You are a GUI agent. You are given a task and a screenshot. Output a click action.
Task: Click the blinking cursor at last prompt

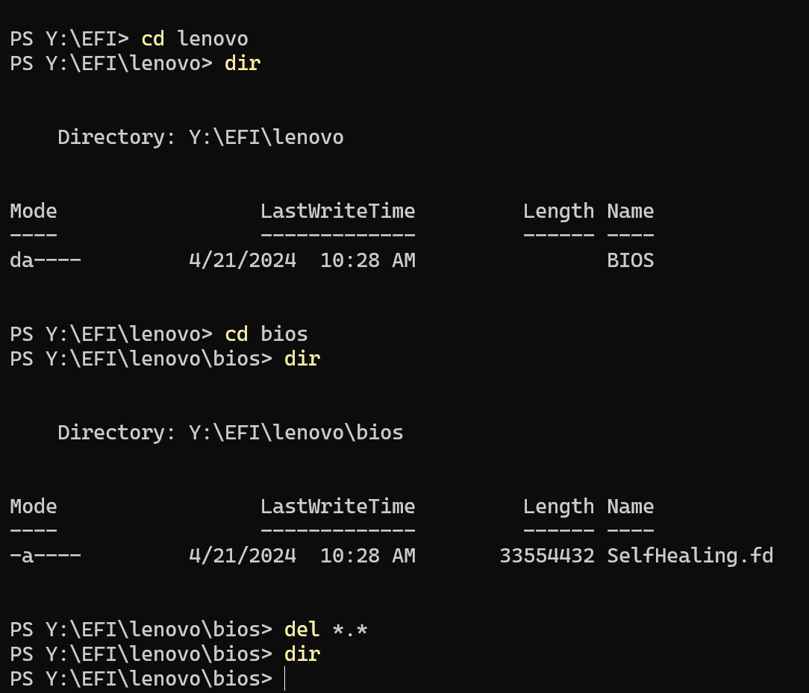[x=285, y=680]
